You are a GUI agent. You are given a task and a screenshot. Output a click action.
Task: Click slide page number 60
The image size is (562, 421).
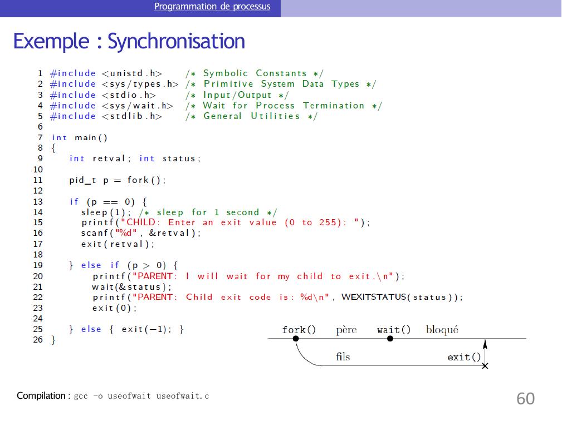pyautogui.click(x=525, y=399)
